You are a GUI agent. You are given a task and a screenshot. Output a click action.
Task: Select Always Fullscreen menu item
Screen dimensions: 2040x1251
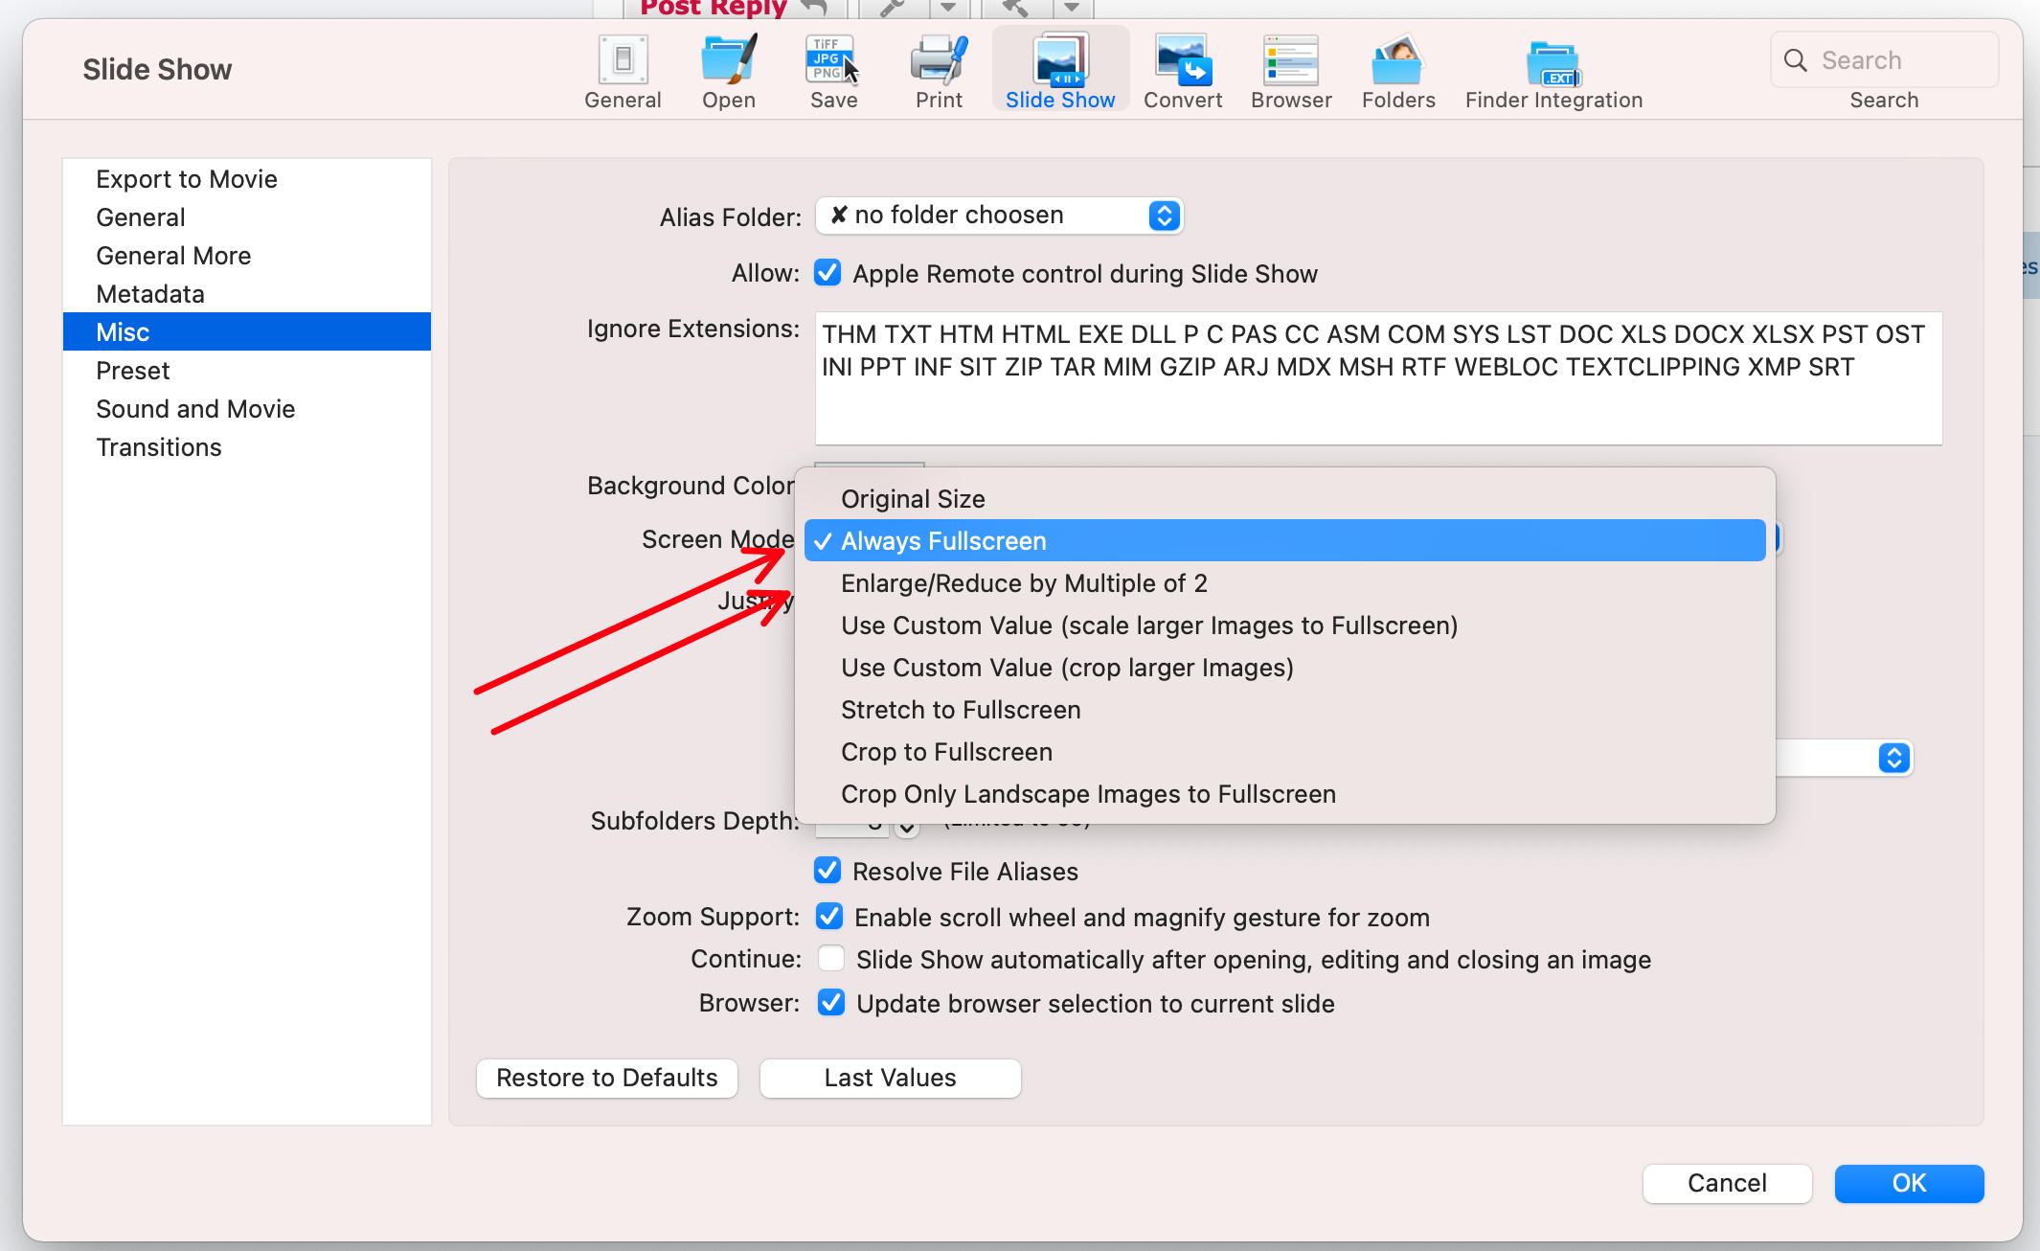[x=1285, y=540]
